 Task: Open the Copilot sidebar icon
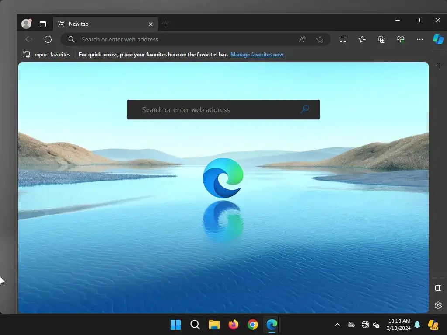pos(438,39)
